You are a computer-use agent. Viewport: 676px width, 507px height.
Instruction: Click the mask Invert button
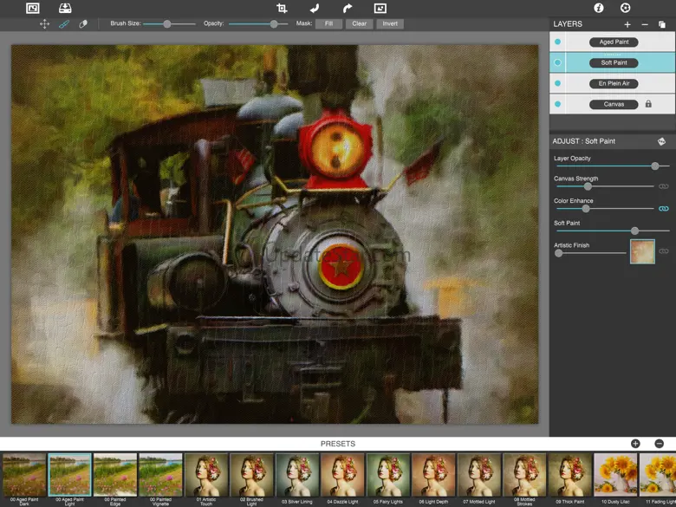(x=390, y=23)
